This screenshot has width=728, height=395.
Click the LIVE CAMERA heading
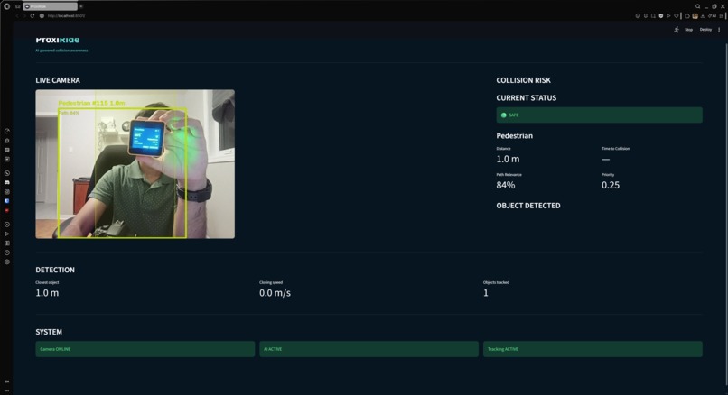58,80
